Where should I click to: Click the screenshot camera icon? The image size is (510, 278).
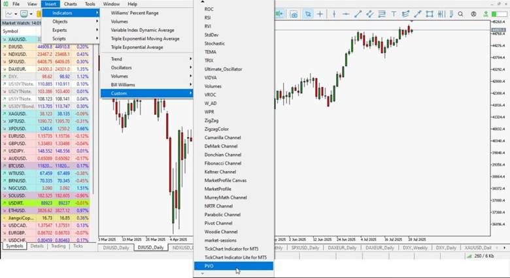click(x=294, y=14)
